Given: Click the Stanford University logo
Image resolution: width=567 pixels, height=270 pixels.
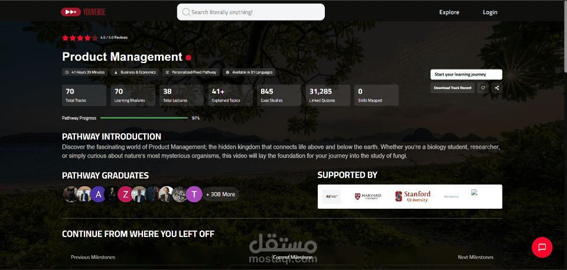Looking at the screenshot, I should point(413,196).
